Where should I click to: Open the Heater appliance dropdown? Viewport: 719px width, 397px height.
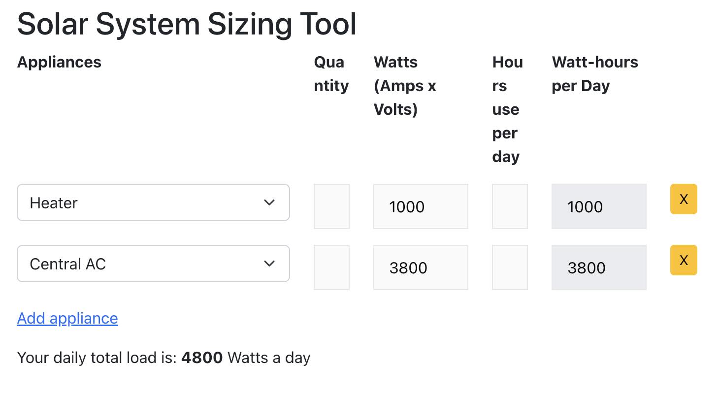click(x=153, y=202)
